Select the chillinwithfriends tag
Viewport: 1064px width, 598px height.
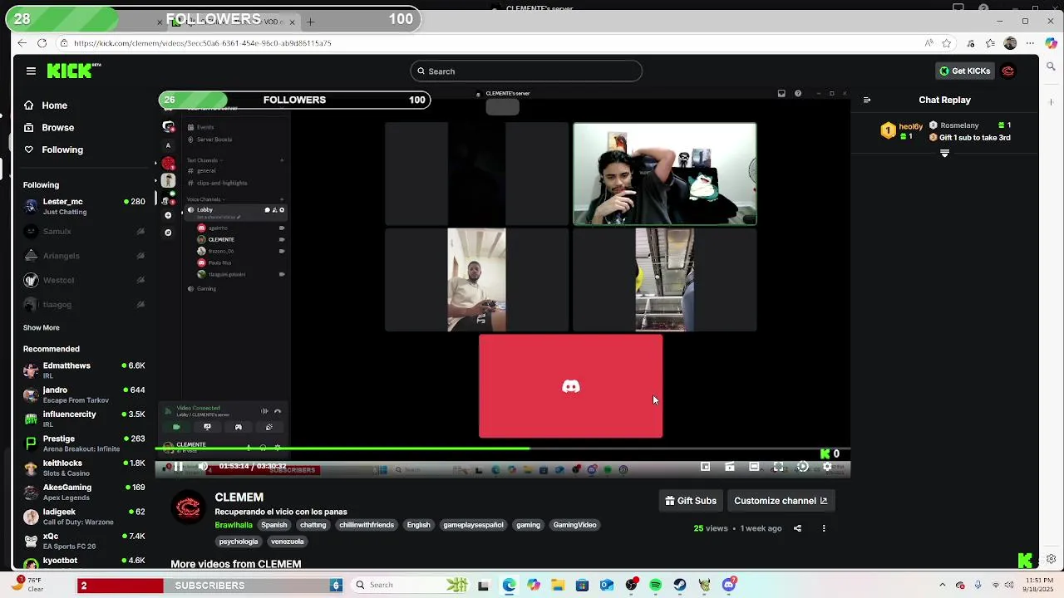(x=366, y=525)
